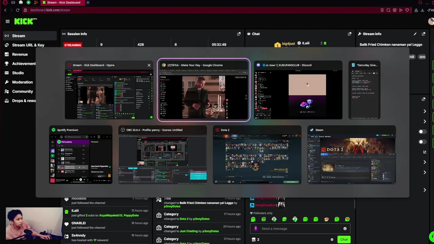Click the site lock icon in address bar
Screen dimensions: 434x244
click(25, 10)
